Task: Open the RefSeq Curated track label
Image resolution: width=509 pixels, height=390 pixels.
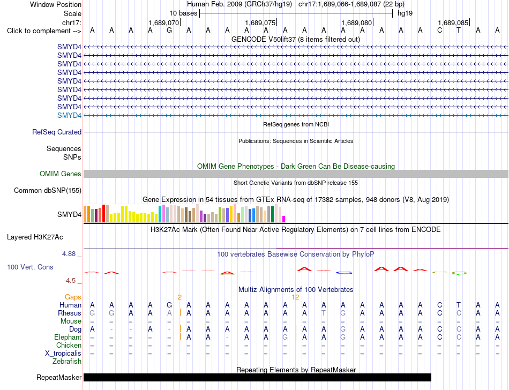Action: [x=56, y=132]
